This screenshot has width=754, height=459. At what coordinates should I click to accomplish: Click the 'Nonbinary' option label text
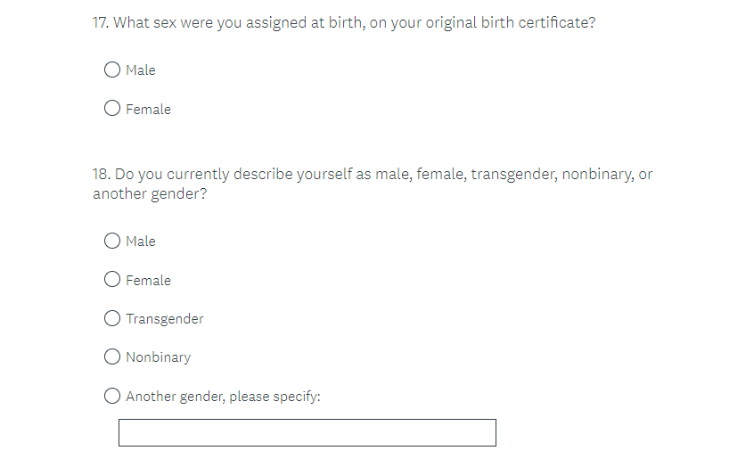(x=159, y=357)
